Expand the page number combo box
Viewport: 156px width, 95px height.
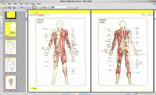79,94
